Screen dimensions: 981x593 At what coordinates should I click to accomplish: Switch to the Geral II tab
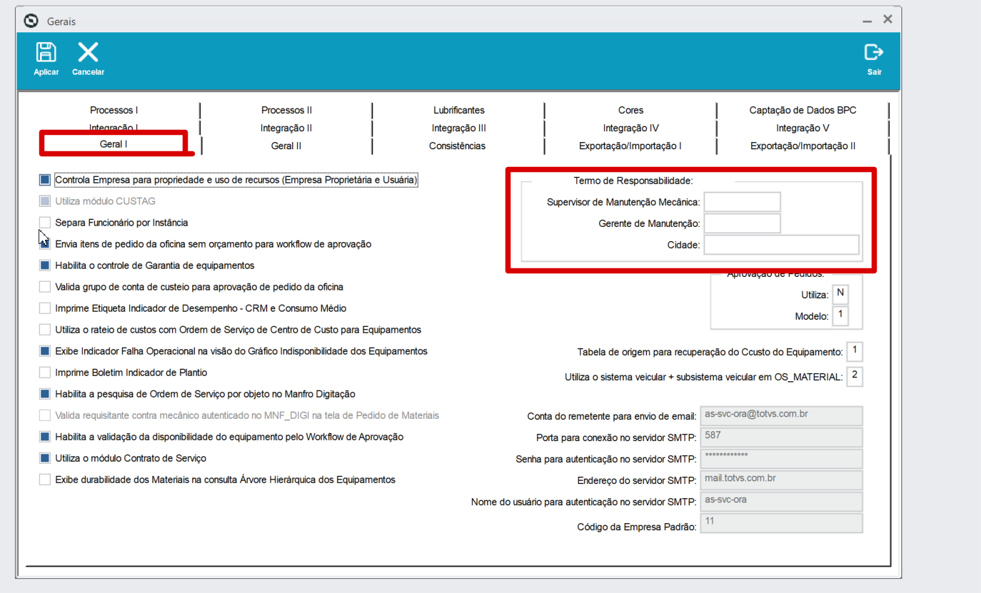(286, 146)
